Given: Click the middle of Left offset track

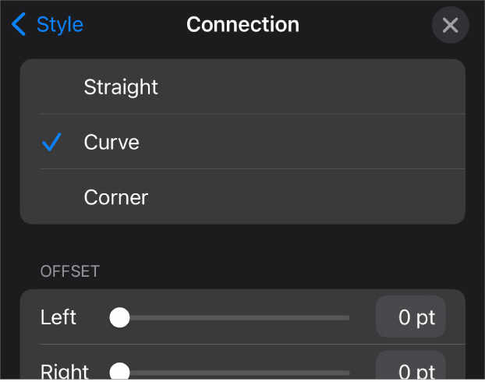Looking at the screenshot, I should [234, 317].
